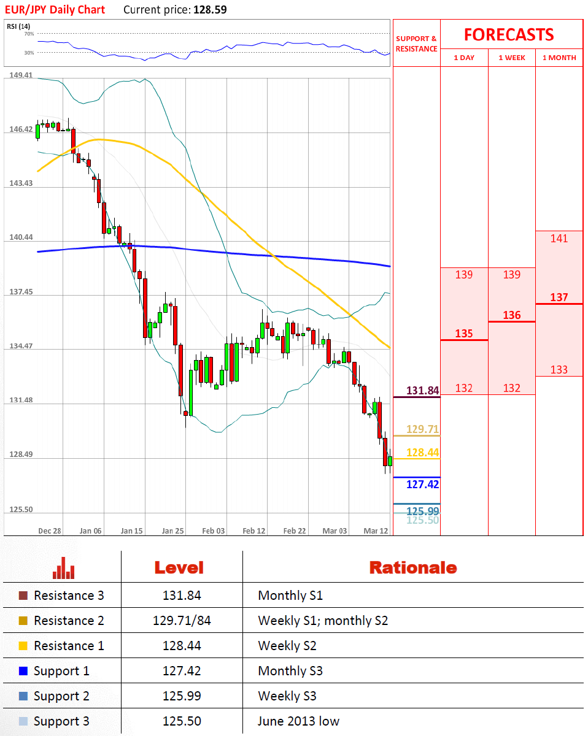Click the 1 month lower forecast 133
Image resolution: width=588 pixels, height=736 pixels.
559,370
